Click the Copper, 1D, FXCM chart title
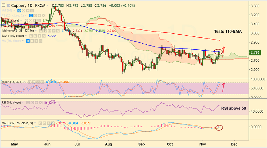Image resolution: width=267 pixels, height=148 pixels. pos(28,6)
